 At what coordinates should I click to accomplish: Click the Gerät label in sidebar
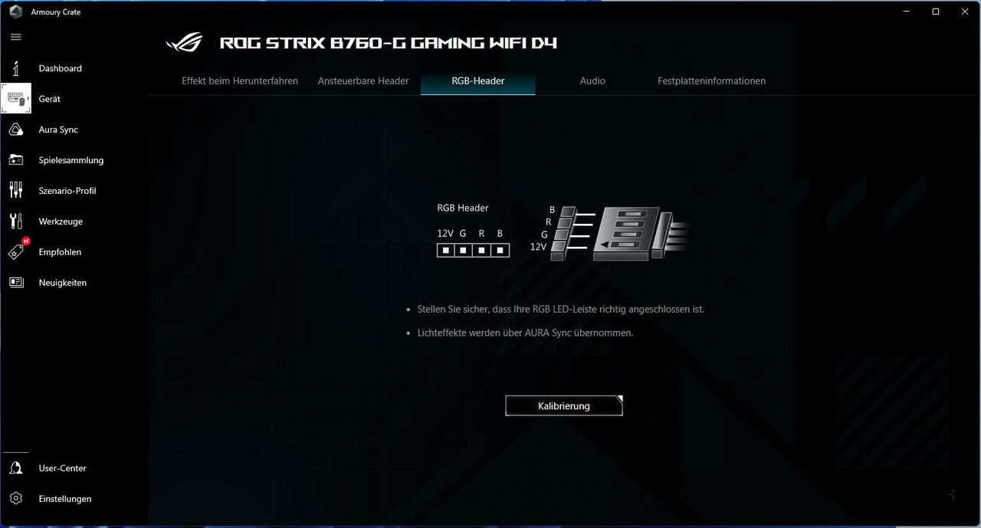pos(50,99)
